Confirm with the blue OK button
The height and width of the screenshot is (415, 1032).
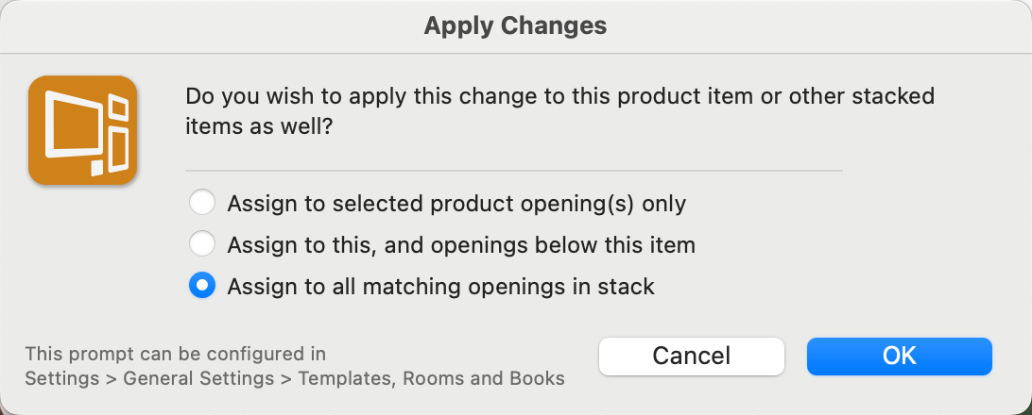[899, 356]
